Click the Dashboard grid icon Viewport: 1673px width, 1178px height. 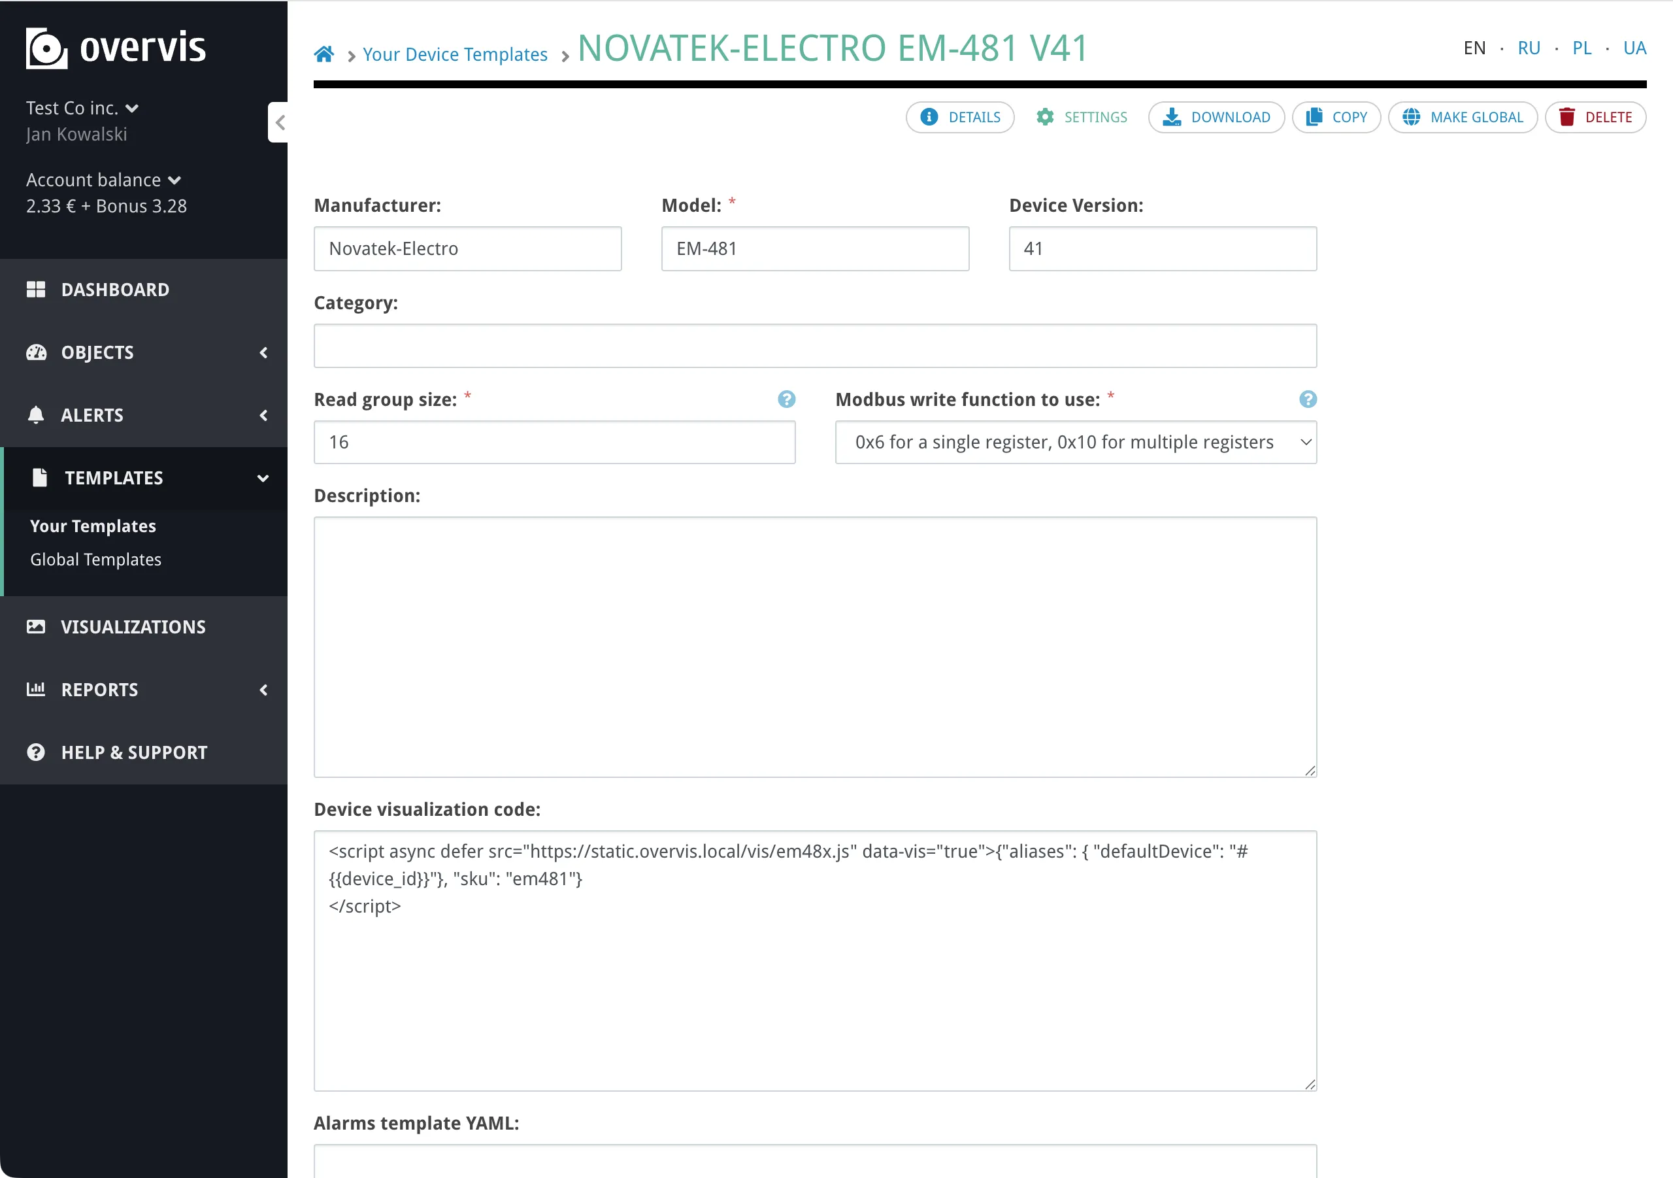coord(36,290)
